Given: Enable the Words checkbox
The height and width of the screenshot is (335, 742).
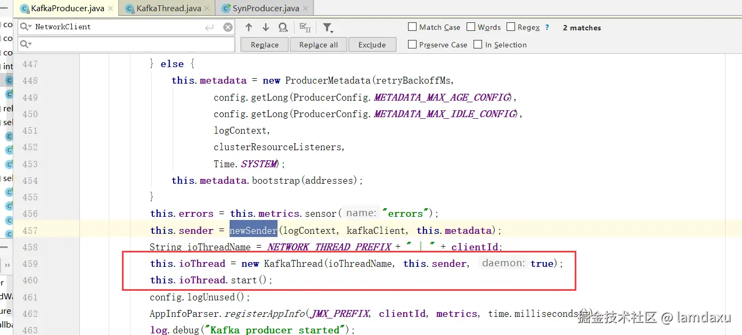Looking at the screenshot, I should (471, 27).
